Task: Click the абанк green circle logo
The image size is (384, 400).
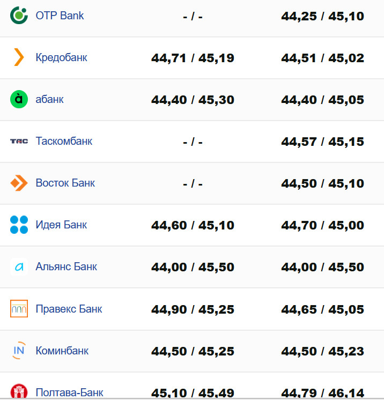Action: (x=19, y=99)
